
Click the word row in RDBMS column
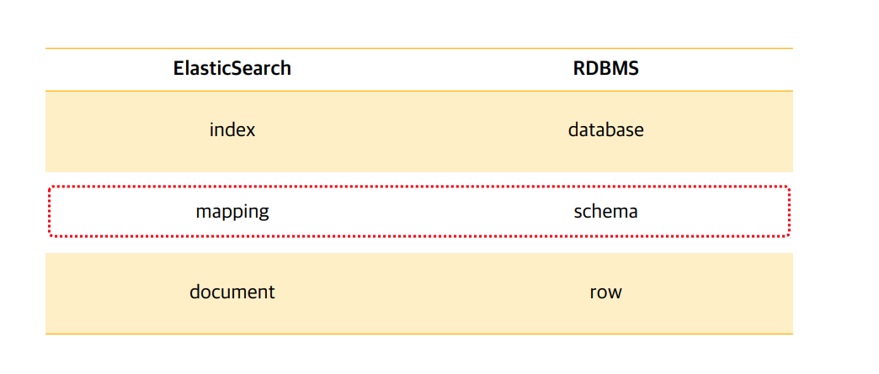click(605, 292)
